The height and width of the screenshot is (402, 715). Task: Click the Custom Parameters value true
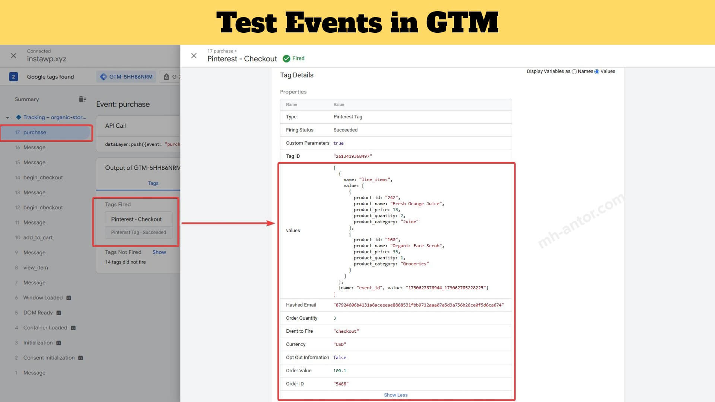[x=339, y=143]
